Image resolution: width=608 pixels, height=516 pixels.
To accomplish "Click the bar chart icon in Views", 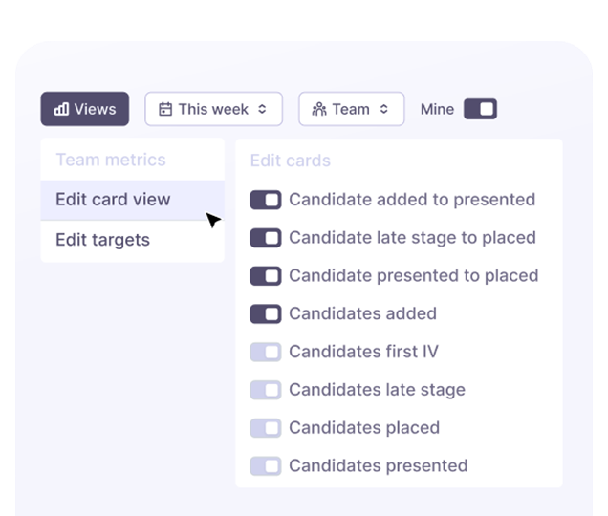I will click(61, 109).
